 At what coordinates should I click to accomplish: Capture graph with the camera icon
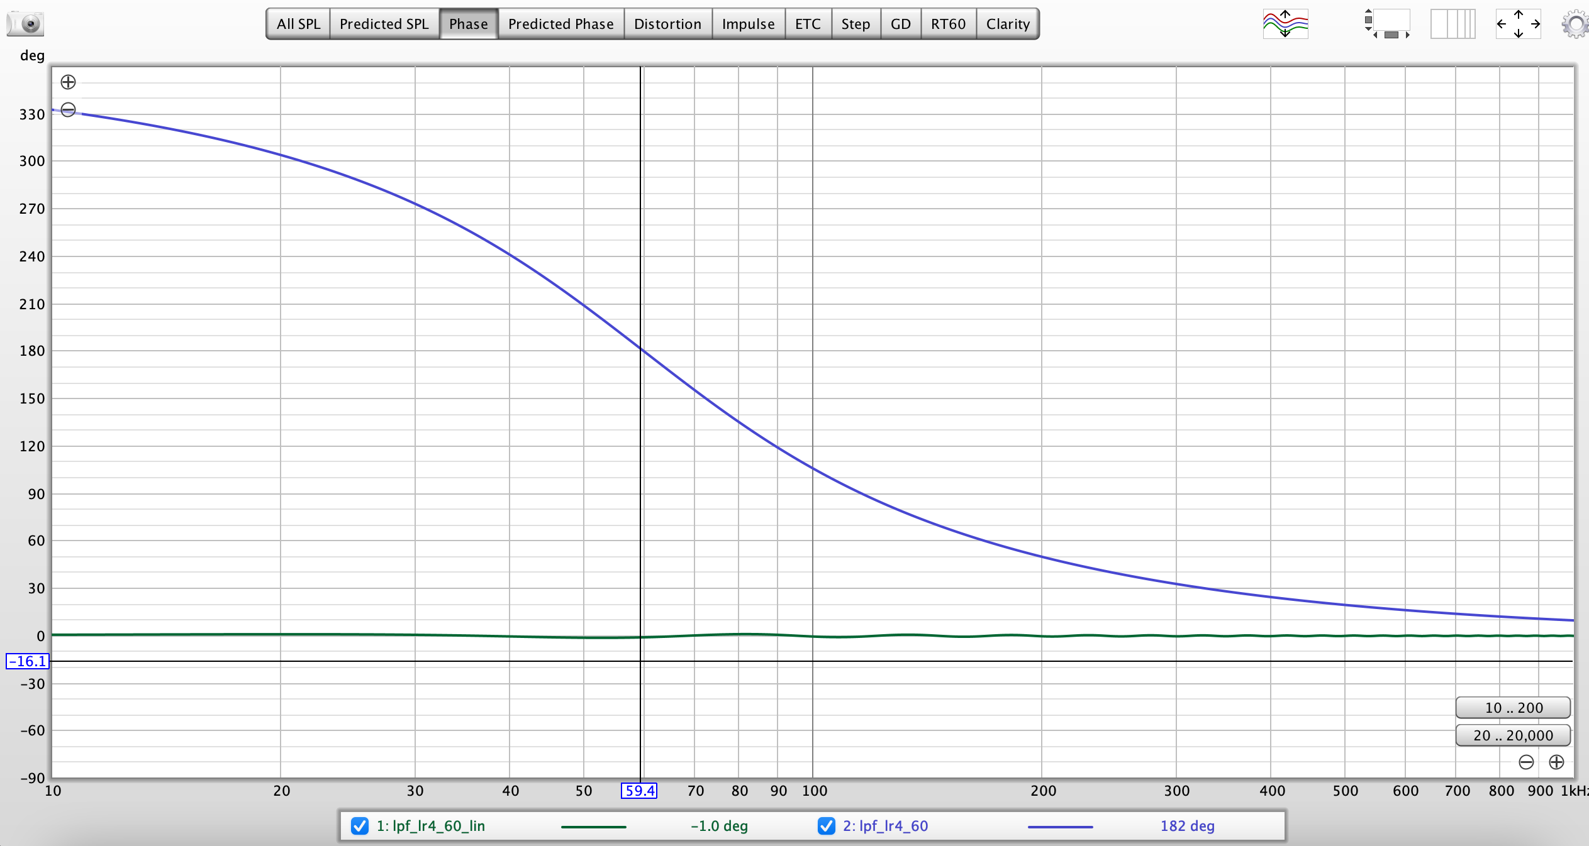[25, 24]
